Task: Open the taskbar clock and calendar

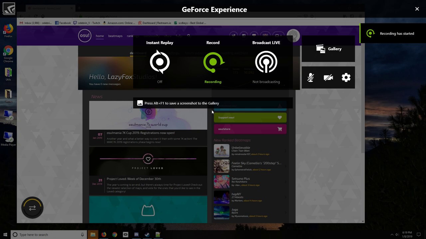Action: (x=407, y=235)
